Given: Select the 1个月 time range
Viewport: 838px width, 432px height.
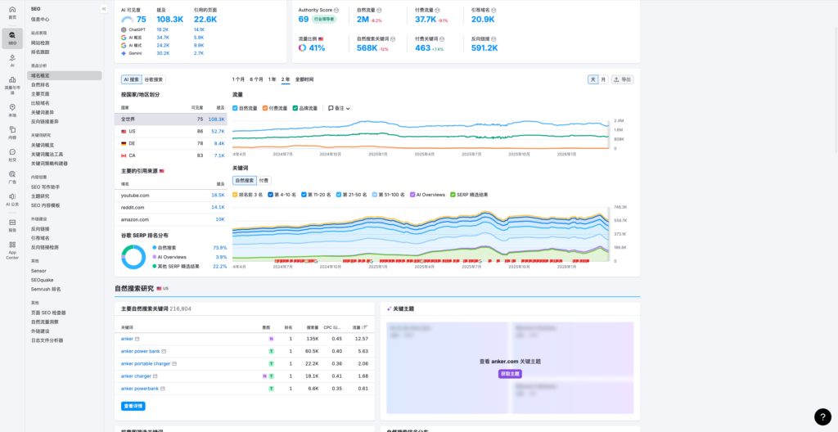Looking at the screenshot, I should (x=238, y=79).
